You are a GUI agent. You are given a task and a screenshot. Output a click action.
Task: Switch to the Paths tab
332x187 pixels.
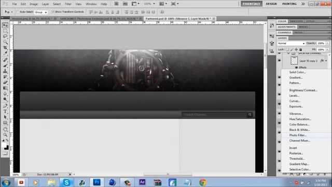click(298, 32)
